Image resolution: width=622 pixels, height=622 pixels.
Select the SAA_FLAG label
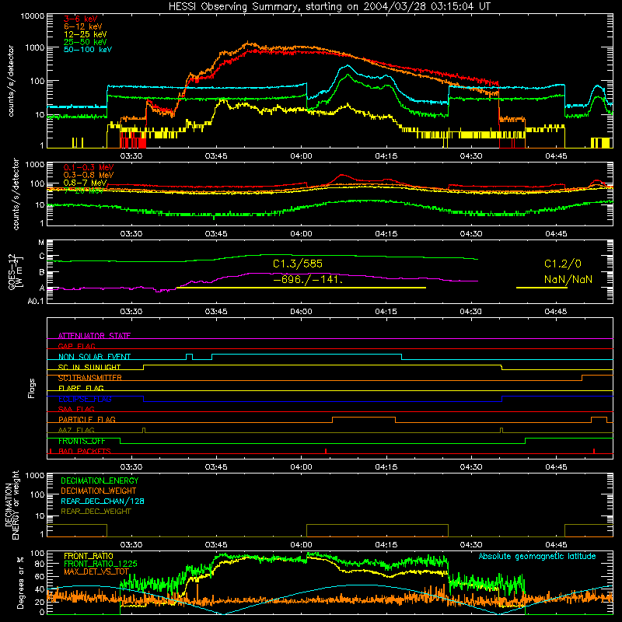coord(76,409)
